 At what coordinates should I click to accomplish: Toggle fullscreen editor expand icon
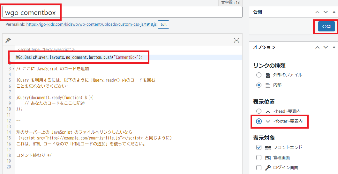[x=237, y=40]
